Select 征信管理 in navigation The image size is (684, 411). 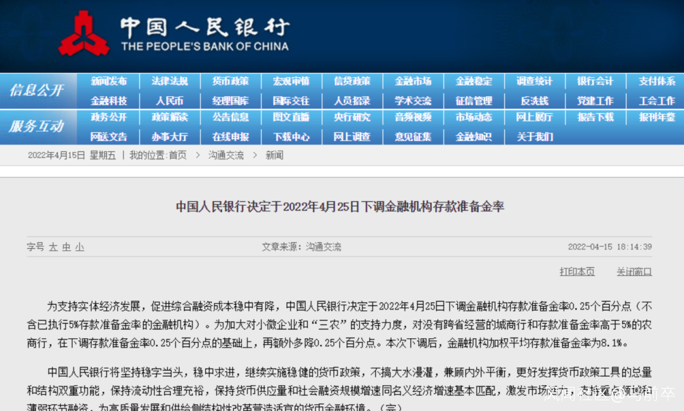coord(474,101)
